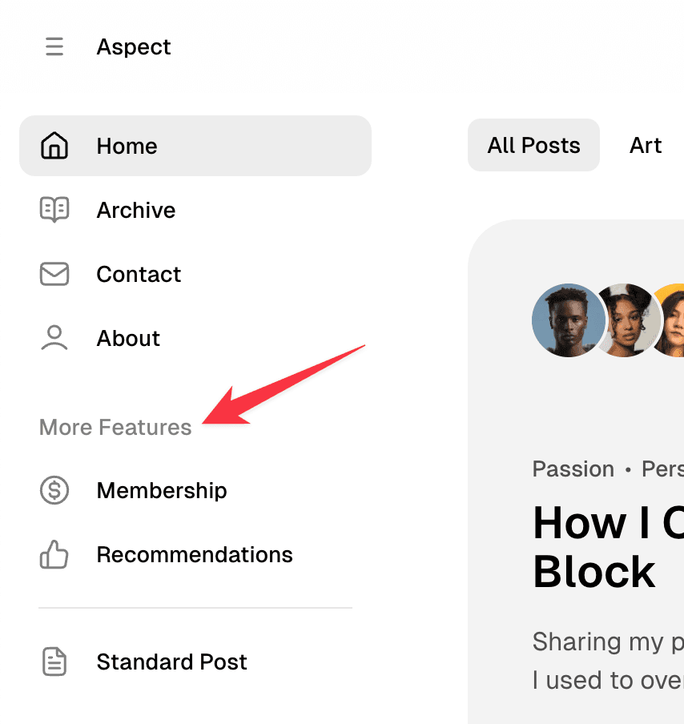Click the first author avatar

(x=568, y=320)
